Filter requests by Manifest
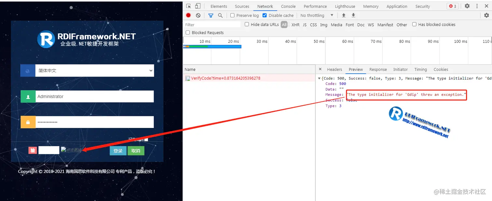This screenshot has height=201, width=492. 385,25
